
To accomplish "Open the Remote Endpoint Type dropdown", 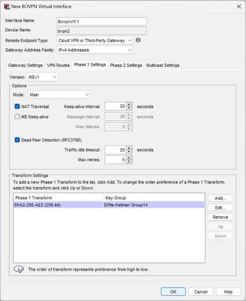I will (x=95, y=41).
